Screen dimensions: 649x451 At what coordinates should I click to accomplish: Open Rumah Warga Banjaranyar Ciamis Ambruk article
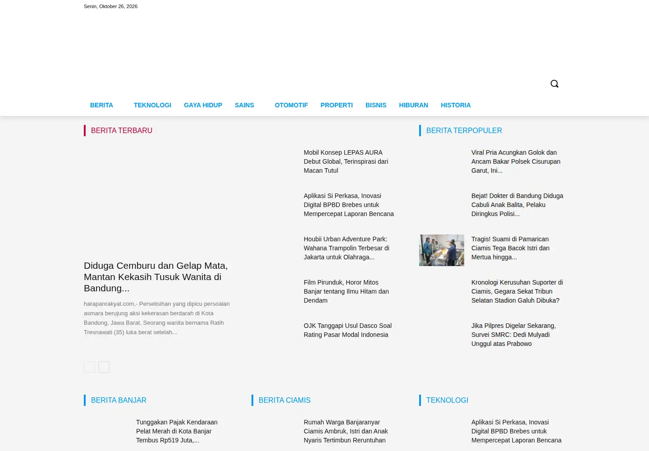coord(346,431)
